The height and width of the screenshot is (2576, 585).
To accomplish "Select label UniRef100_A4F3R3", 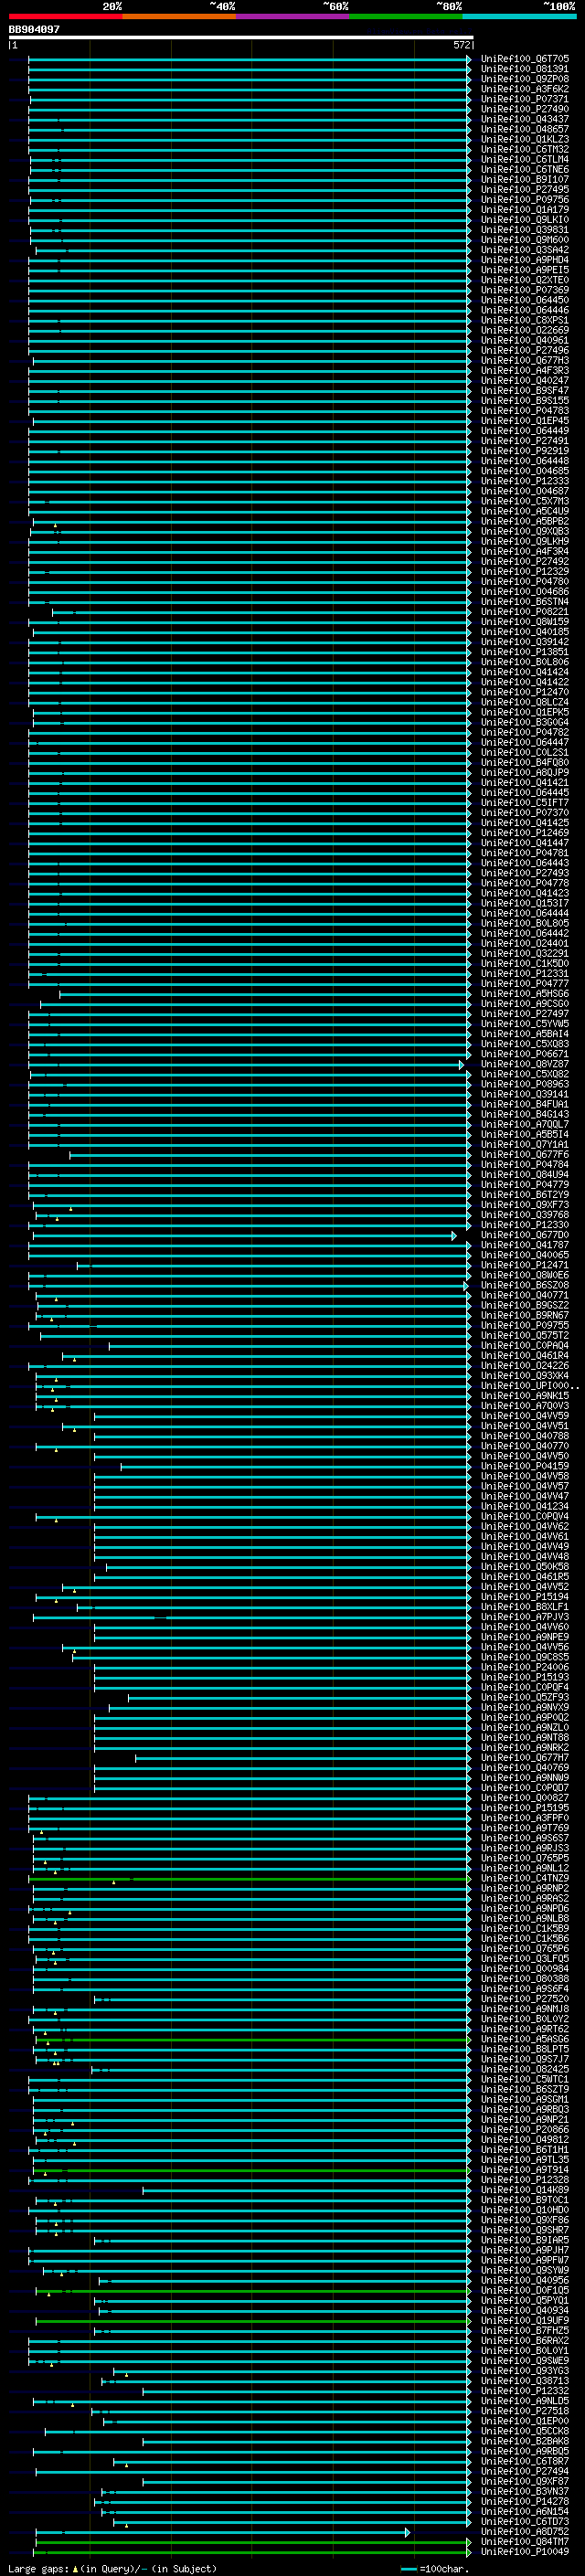I will tap(525, 371).
